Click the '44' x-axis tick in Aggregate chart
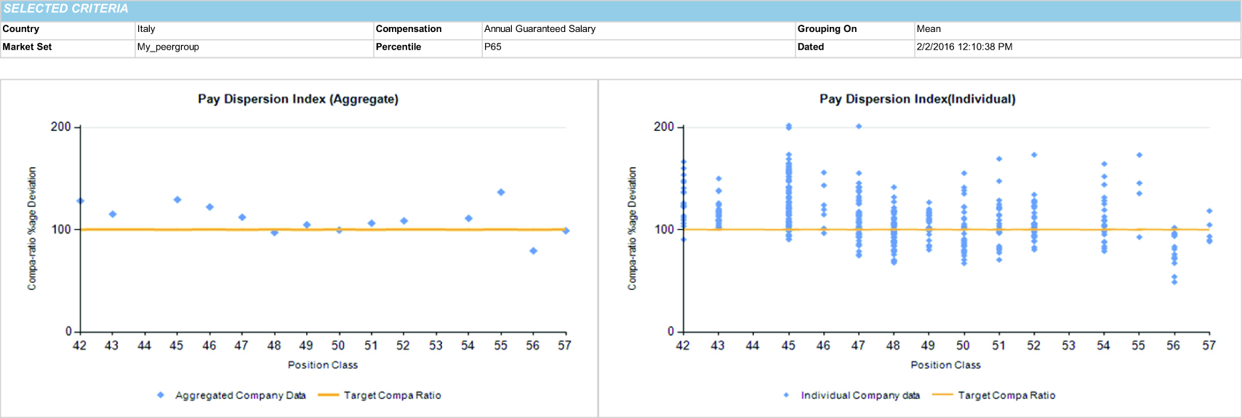Image resolution: width=1242 pixels, height=418 pixels. [x=145, y=346]
